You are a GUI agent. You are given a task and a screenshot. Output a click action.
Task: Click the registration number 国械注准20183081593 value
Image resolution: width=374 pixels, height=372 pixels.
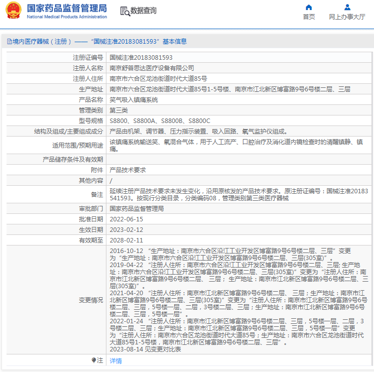[x=141, y=58]
